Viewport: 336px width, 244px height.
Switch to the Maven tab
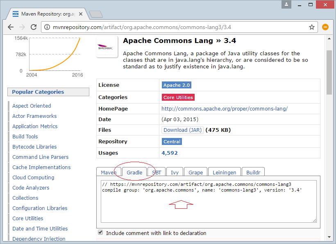point(109,172)
